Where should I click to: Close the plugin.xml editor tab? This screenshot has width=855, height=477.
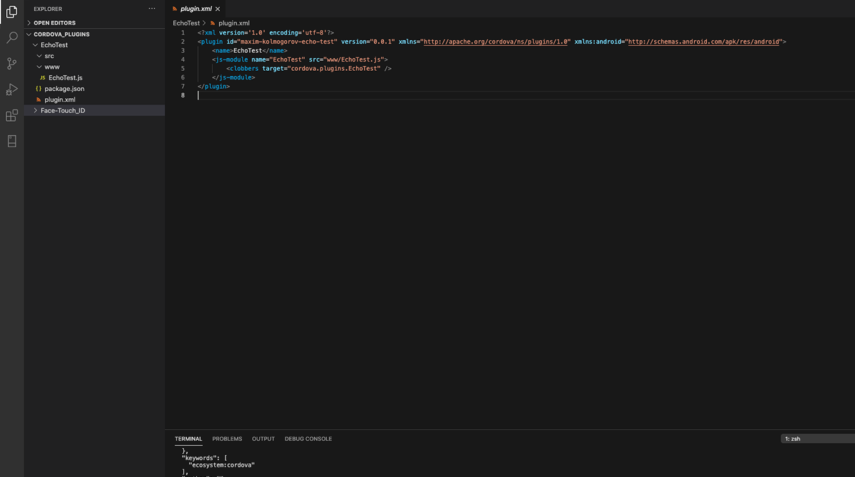(218, 9)
